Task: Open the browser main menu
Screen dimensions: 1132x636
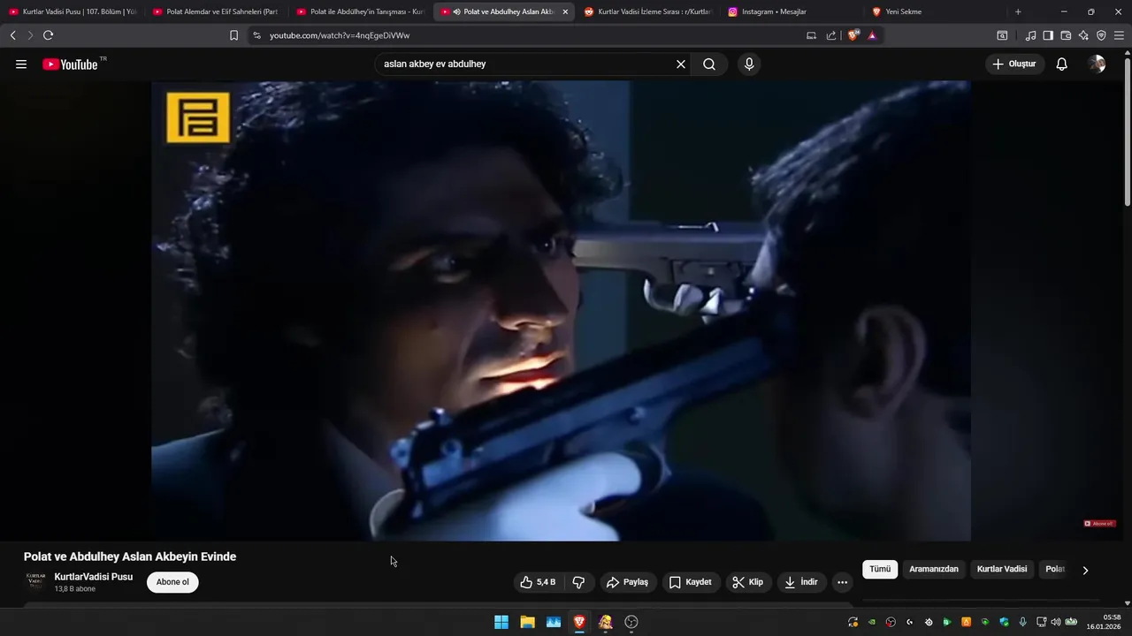Action: pos(1119,35)
